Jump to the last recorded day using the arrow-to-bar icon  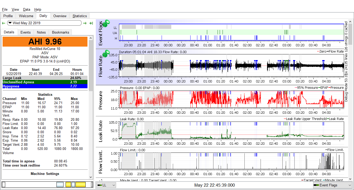pyautogui.click(x=91, y=23)
